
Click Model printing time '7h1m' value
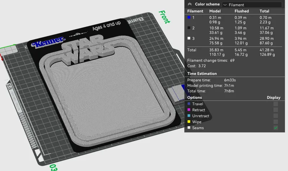coord(229,86)
